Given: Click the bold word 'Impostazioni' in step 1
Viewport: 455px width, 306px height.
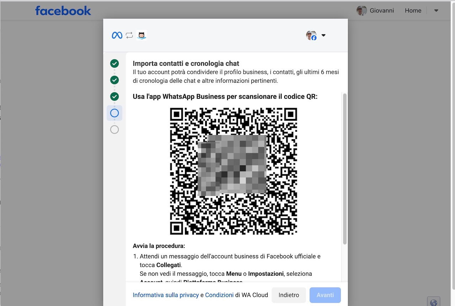Looking at the screenshot, I should pyautogui.click(x=266, y=274).
